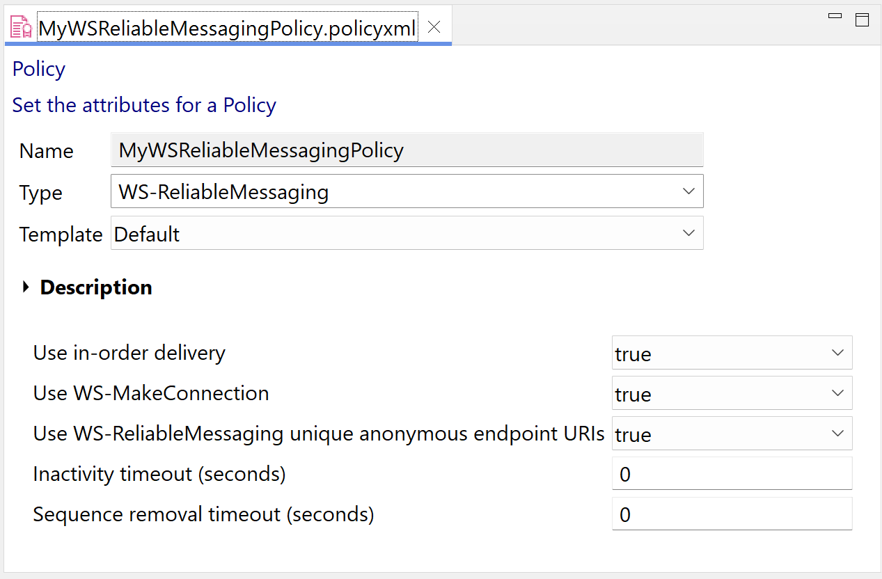
Task: Click the WS-MakeConnection dropdown chevron
Action: point(837,393)
